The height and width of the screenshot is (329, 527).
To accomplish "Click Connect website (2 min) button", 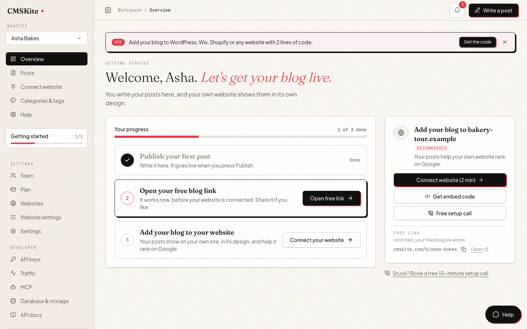I will (x=450, y=180).
